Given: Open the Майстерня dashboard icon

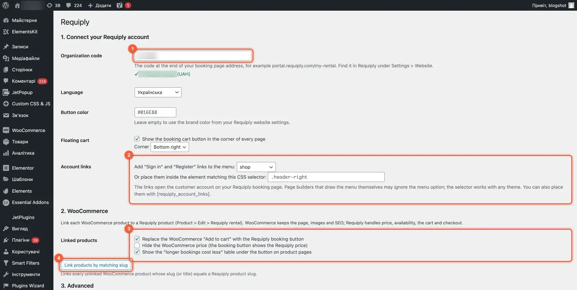Looking at the screenshot, I should point(6,20).
